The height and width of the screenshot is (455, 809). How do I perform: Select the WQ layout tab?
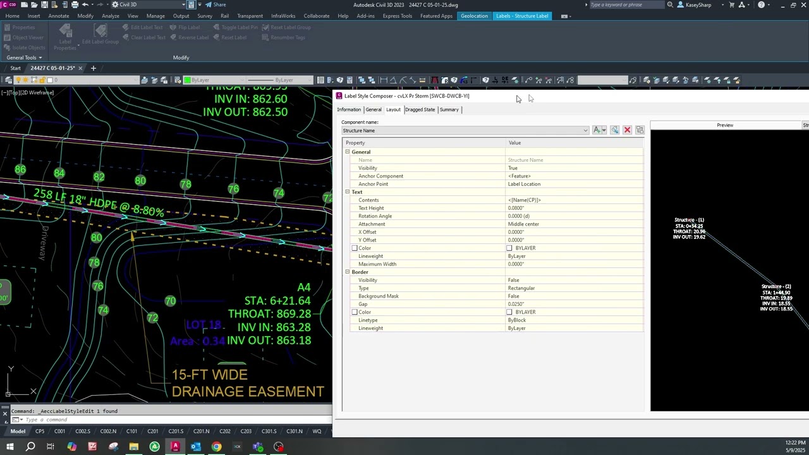(x=317, y=432)
